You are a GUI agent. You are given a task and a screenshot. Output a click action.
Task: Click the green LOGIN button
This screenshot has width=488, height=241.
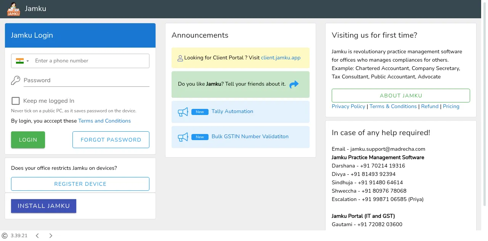[28, 140]
